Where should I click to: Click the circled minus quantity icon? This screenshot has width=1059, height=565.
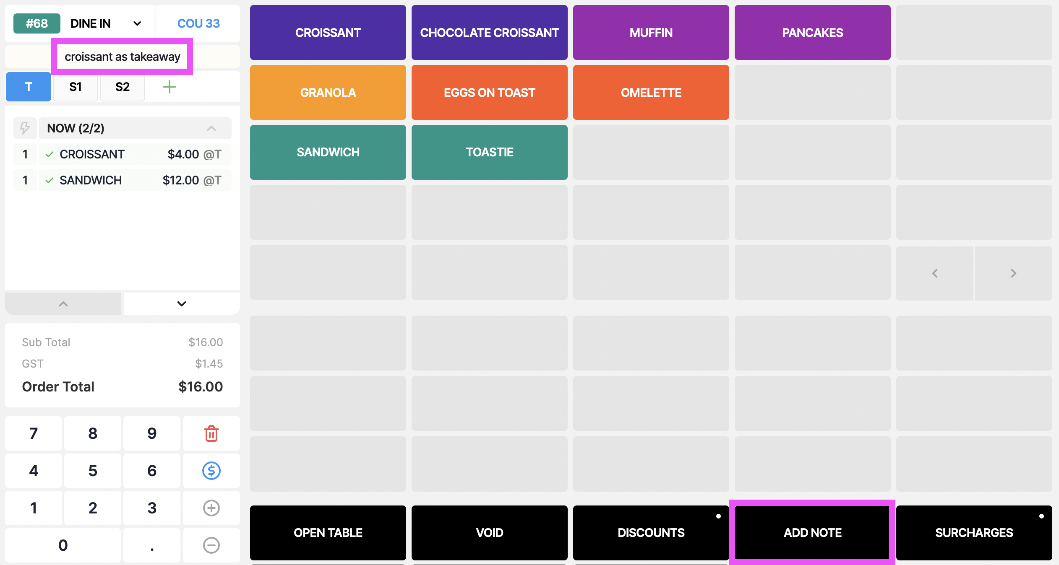[211, 545]
